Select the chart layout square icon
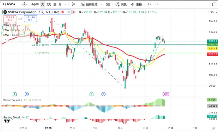Image resolution: width=218 pixels, height=132 pixels. [x=214, y=4]
